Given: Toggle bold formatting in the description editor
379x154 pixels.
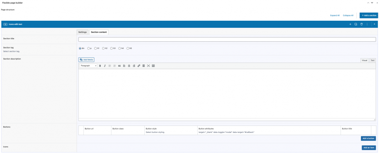Looking at the screenshot, I should click(x=100, y=66).
